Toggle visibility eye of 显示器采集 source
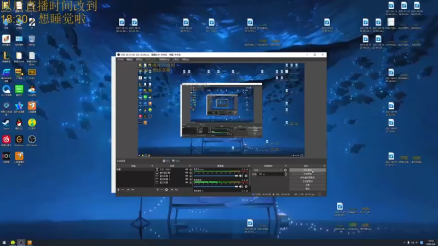The image size is (438, 246). 187,173
